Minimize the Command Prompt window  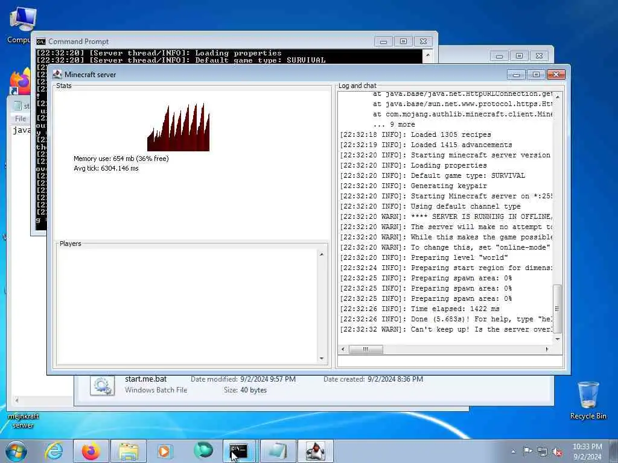(x=383, y=42)
